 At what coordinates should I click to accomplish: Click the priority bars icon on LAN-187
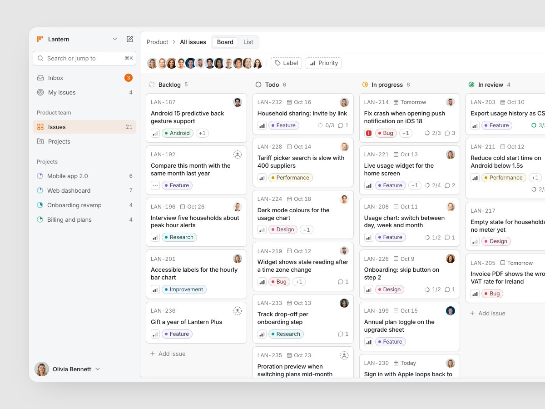[155, 133]
